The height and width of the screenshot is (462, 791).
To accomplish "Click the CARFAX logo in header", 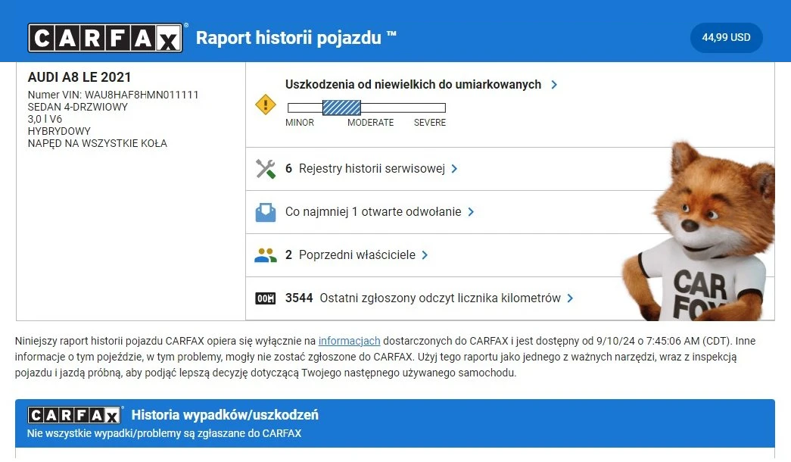I will [105, 38].
